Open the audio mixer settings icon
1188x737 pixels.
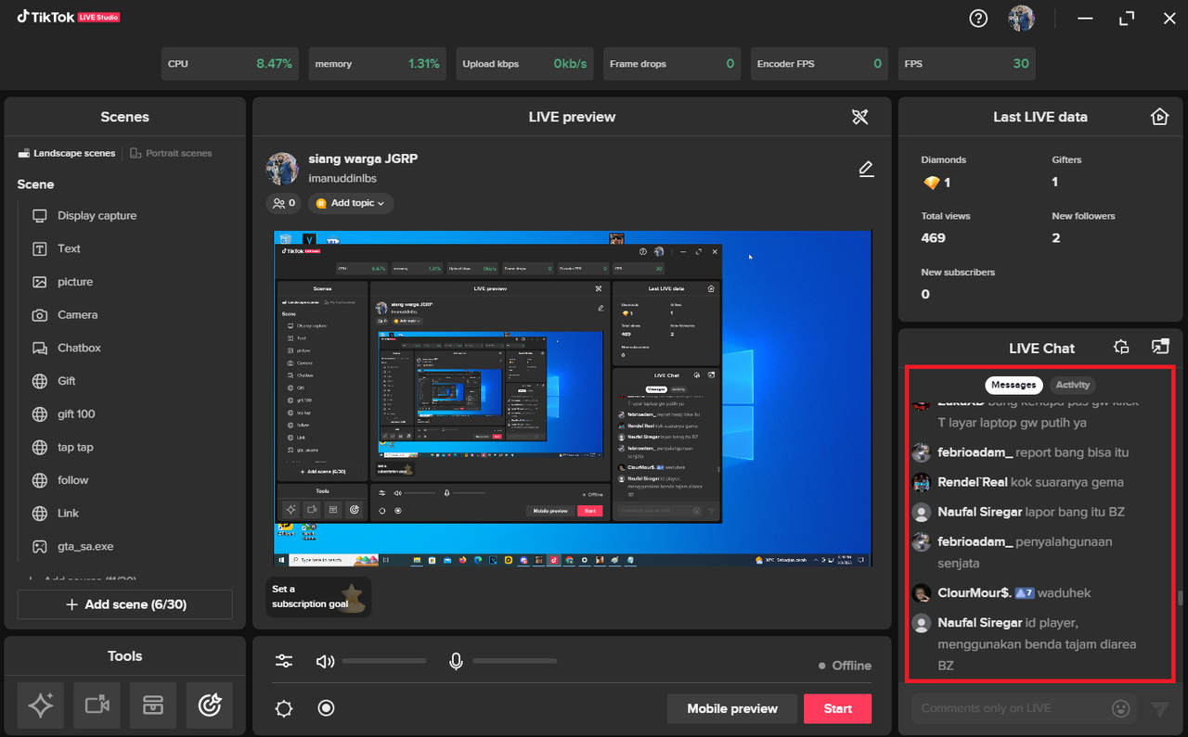(284, 661)
